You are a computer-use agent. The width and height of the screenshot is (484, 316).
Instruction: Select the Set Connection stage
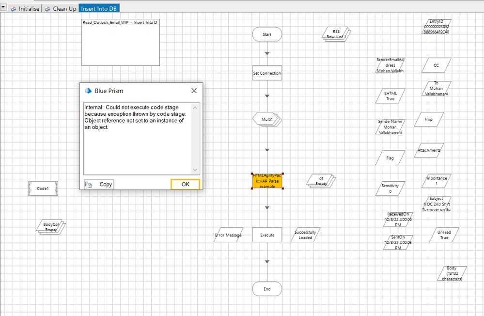267,73
